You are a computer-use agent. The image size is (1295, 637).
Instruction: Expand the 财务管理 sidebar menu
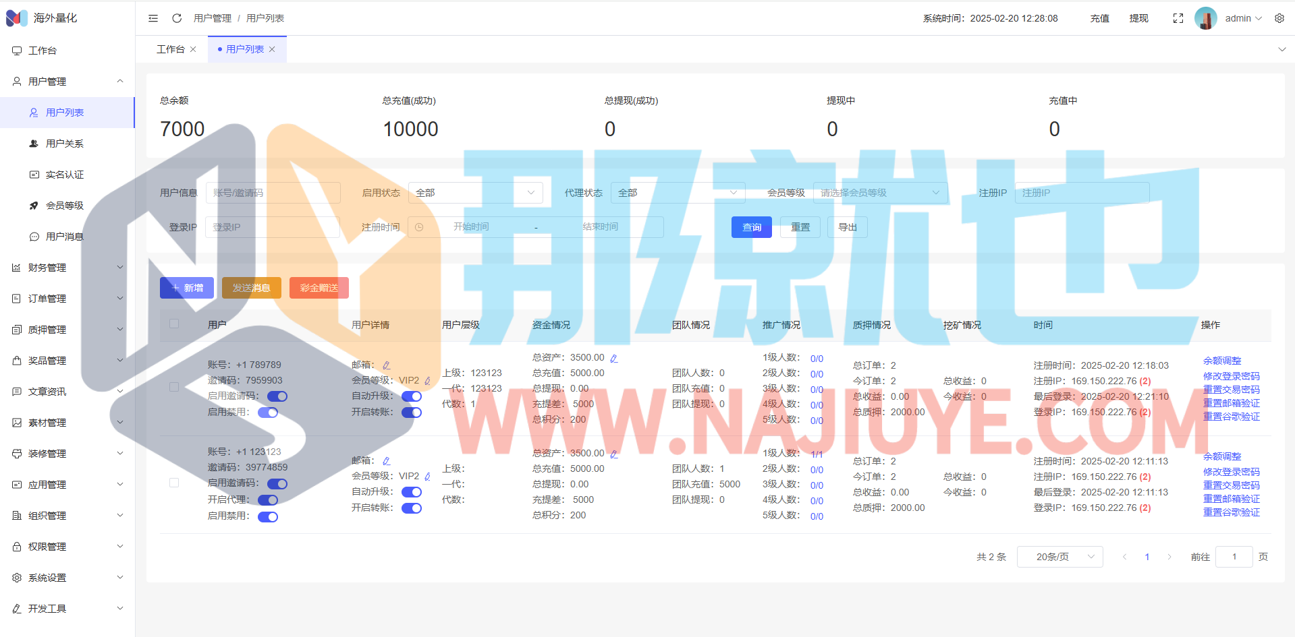click(x=67, y=268)
